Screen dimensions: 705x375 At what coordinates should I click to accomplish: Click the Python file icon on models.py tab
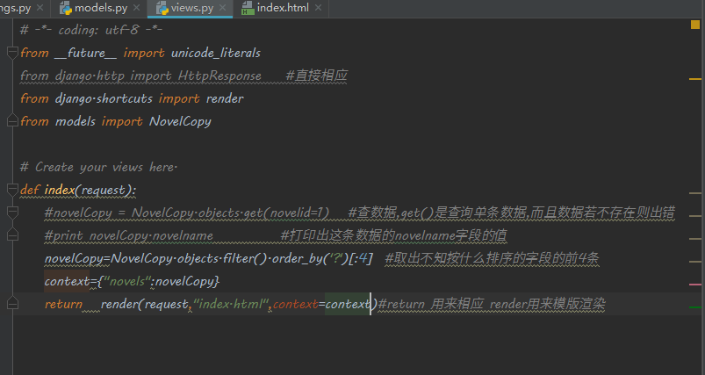click(66, 8)
